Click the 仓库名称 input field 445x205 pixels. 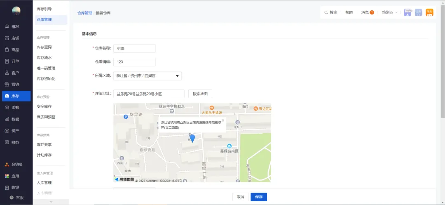(x=134, y=48)
